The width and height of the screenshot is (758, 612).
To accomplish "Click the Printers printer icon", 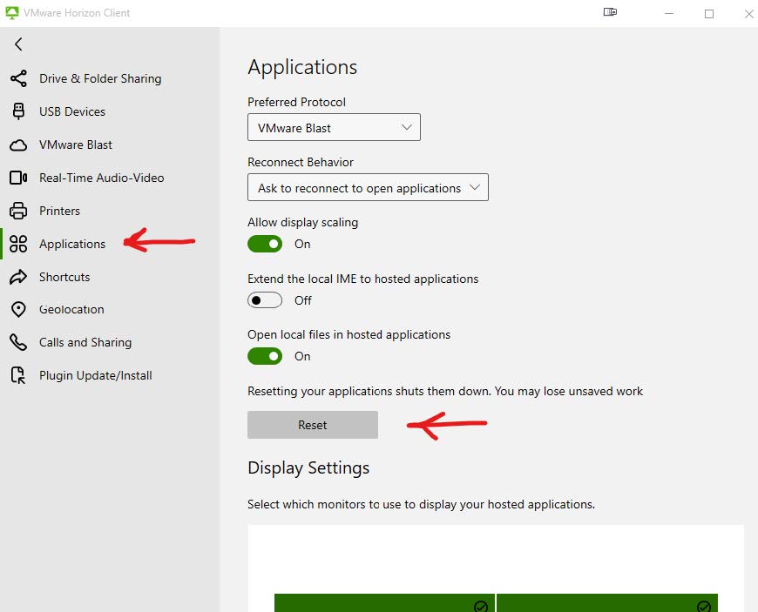I will point(18,211).
